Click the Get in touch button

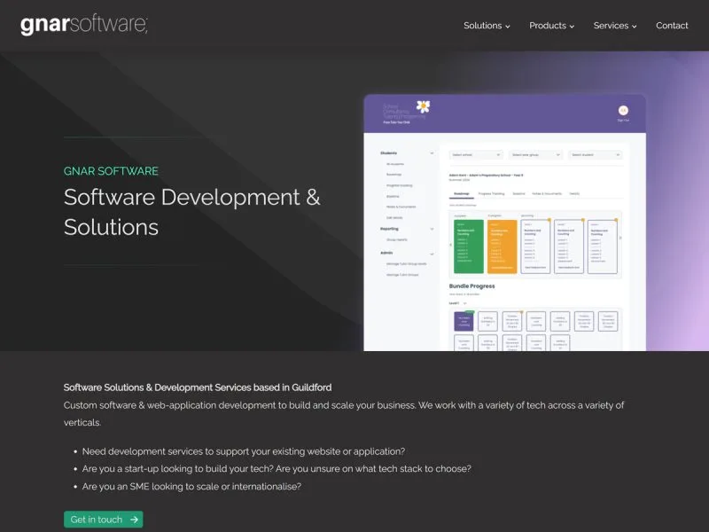104,520
